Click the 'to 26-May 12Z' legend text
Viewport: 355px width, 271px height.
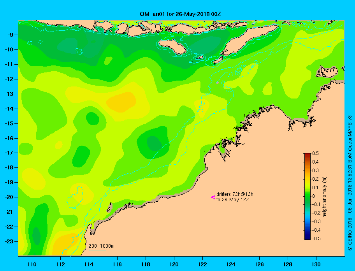point(233,200)
